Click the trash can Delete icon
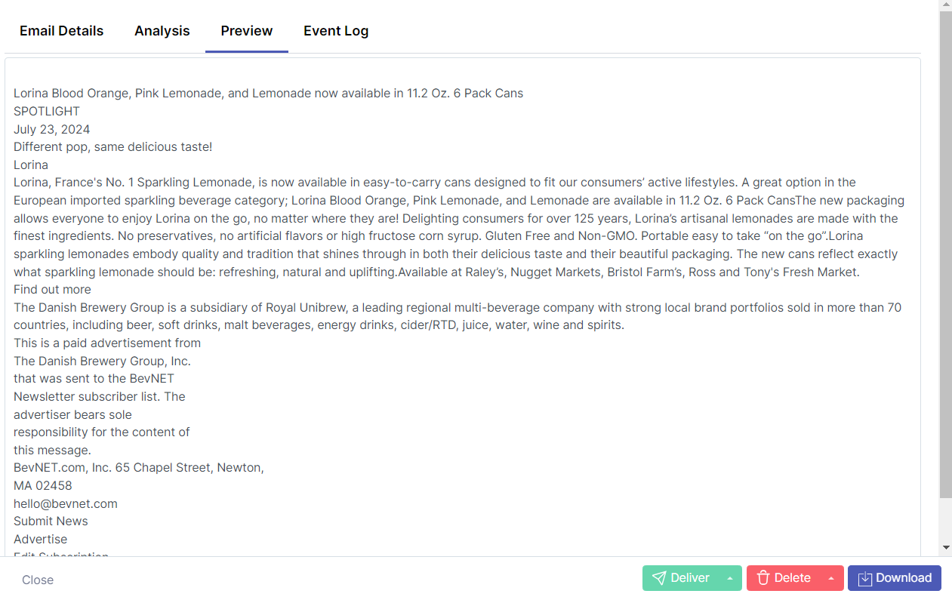This screenshot has height=603, width=952. [x=763, y=578]
